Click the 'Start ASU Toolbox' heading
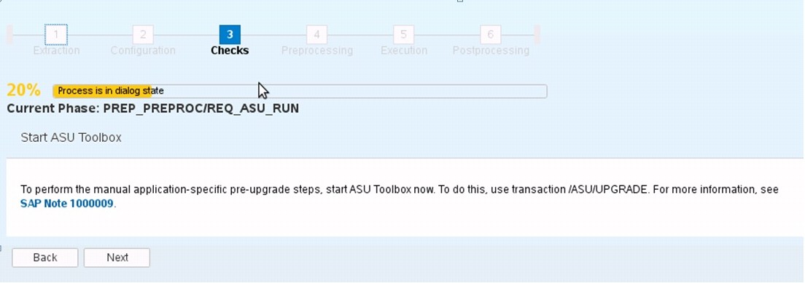 coord(71,138)
